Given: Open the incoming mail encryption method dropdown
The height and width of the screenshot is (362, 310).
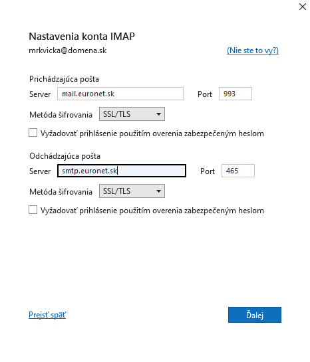Looking at the screenshot, I should 132,114.
